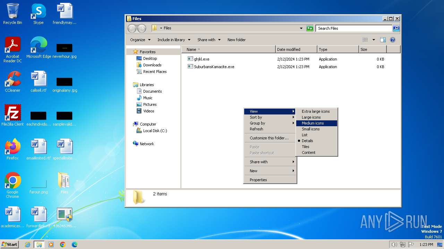The height and width of the screenshot is (249, 444).
Task: Sort by the Type column header
Action: coord(338,49)
